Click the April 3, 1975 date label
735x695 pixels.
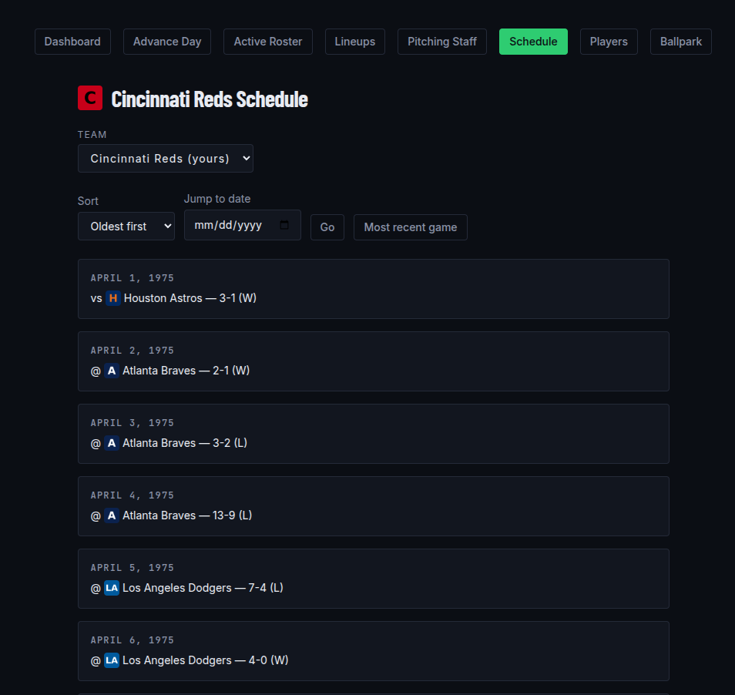coord(133,423)
